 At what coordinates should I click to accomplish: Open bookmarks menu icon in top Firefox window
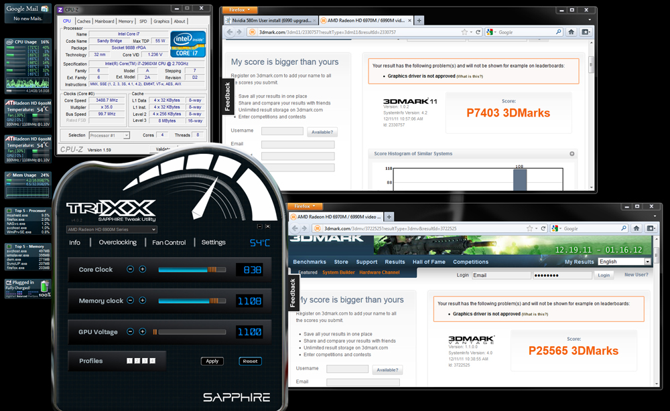[586, 32]
